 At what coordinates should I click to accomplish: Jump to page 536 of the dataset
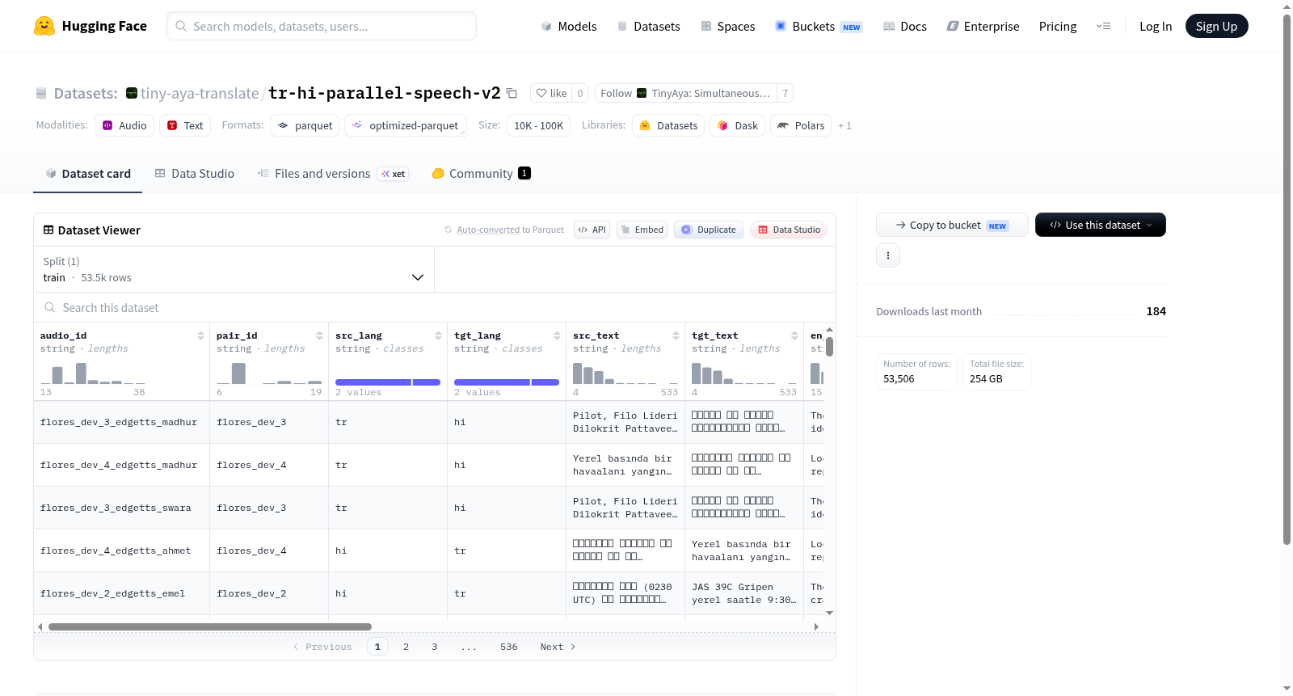[508, 647]
